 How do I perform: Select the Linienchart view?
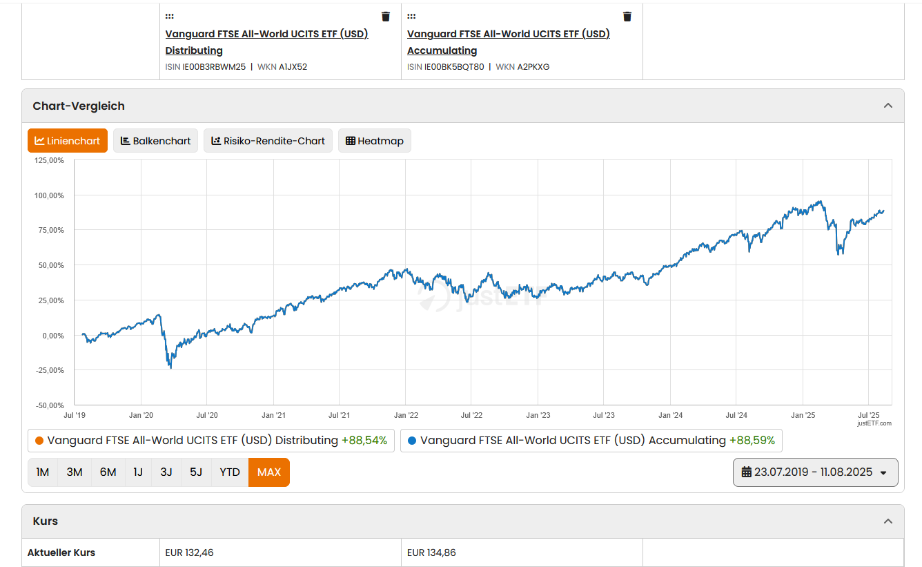(68, 141)
